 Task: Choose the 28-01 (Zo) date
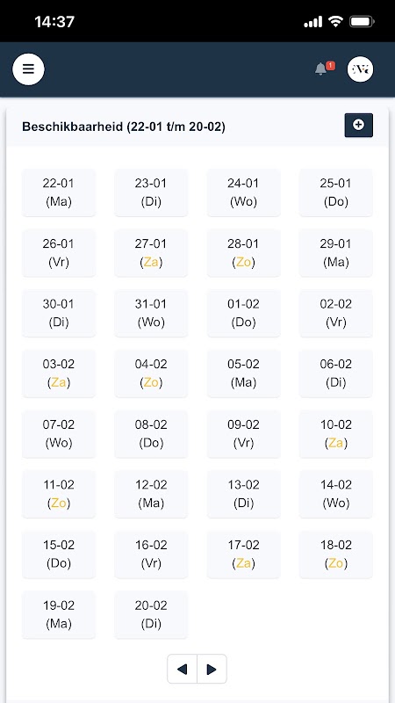click(x=244, y=253)
